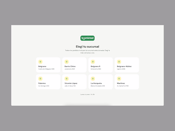Select the Belgrano-Núñez branch name
This screenshot has width=175, height=131.
pyautogui.click(x=124, y=66)
